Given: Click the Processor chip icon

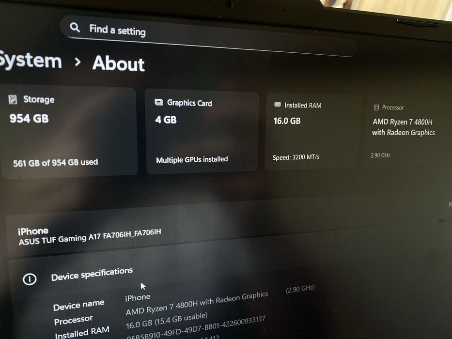Looking at the screenshot, I should [x=376, y=107].
